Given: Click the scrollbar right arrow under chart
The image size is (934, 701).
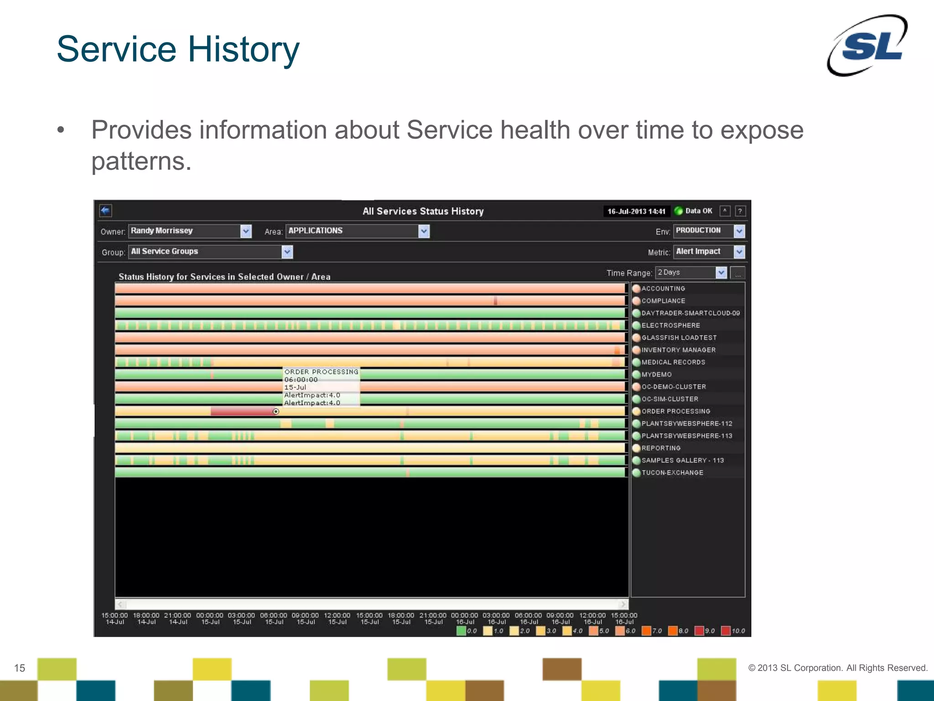Looking at the screenshot, I should (x=623, y=605).
